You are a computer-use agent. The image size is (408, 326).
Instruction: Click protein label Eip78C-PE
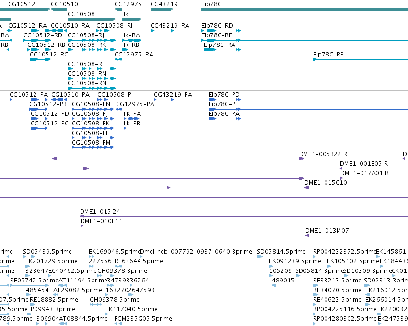pos(224,104)
